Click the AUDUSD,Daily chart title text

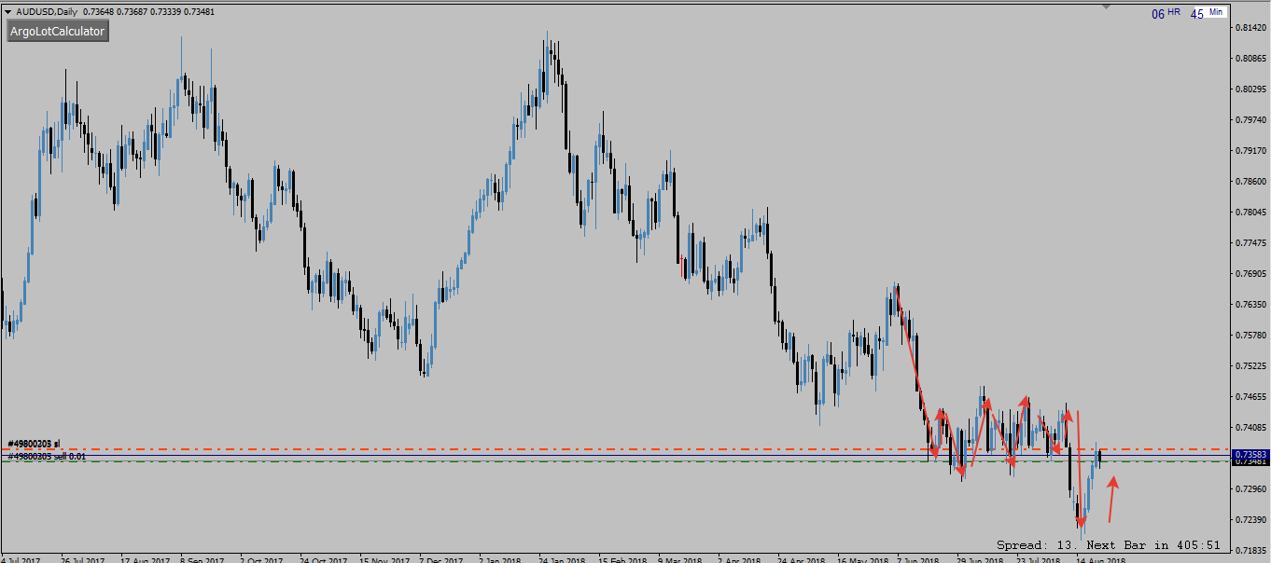coord(47,11)
